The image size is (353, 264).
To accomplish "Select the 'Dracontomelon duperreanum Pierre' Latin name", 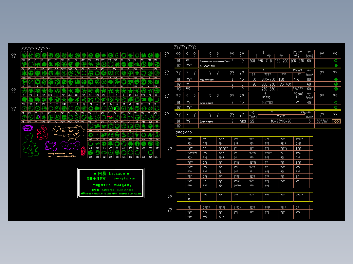I will tap(214, 61).
